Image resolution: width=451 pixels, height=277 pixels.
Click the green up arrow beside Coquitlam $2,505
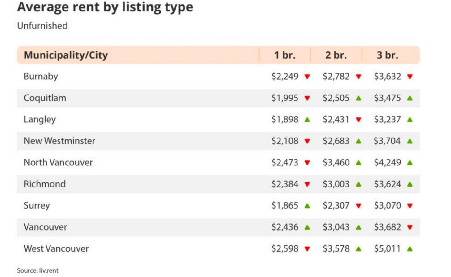click(358, 98)
